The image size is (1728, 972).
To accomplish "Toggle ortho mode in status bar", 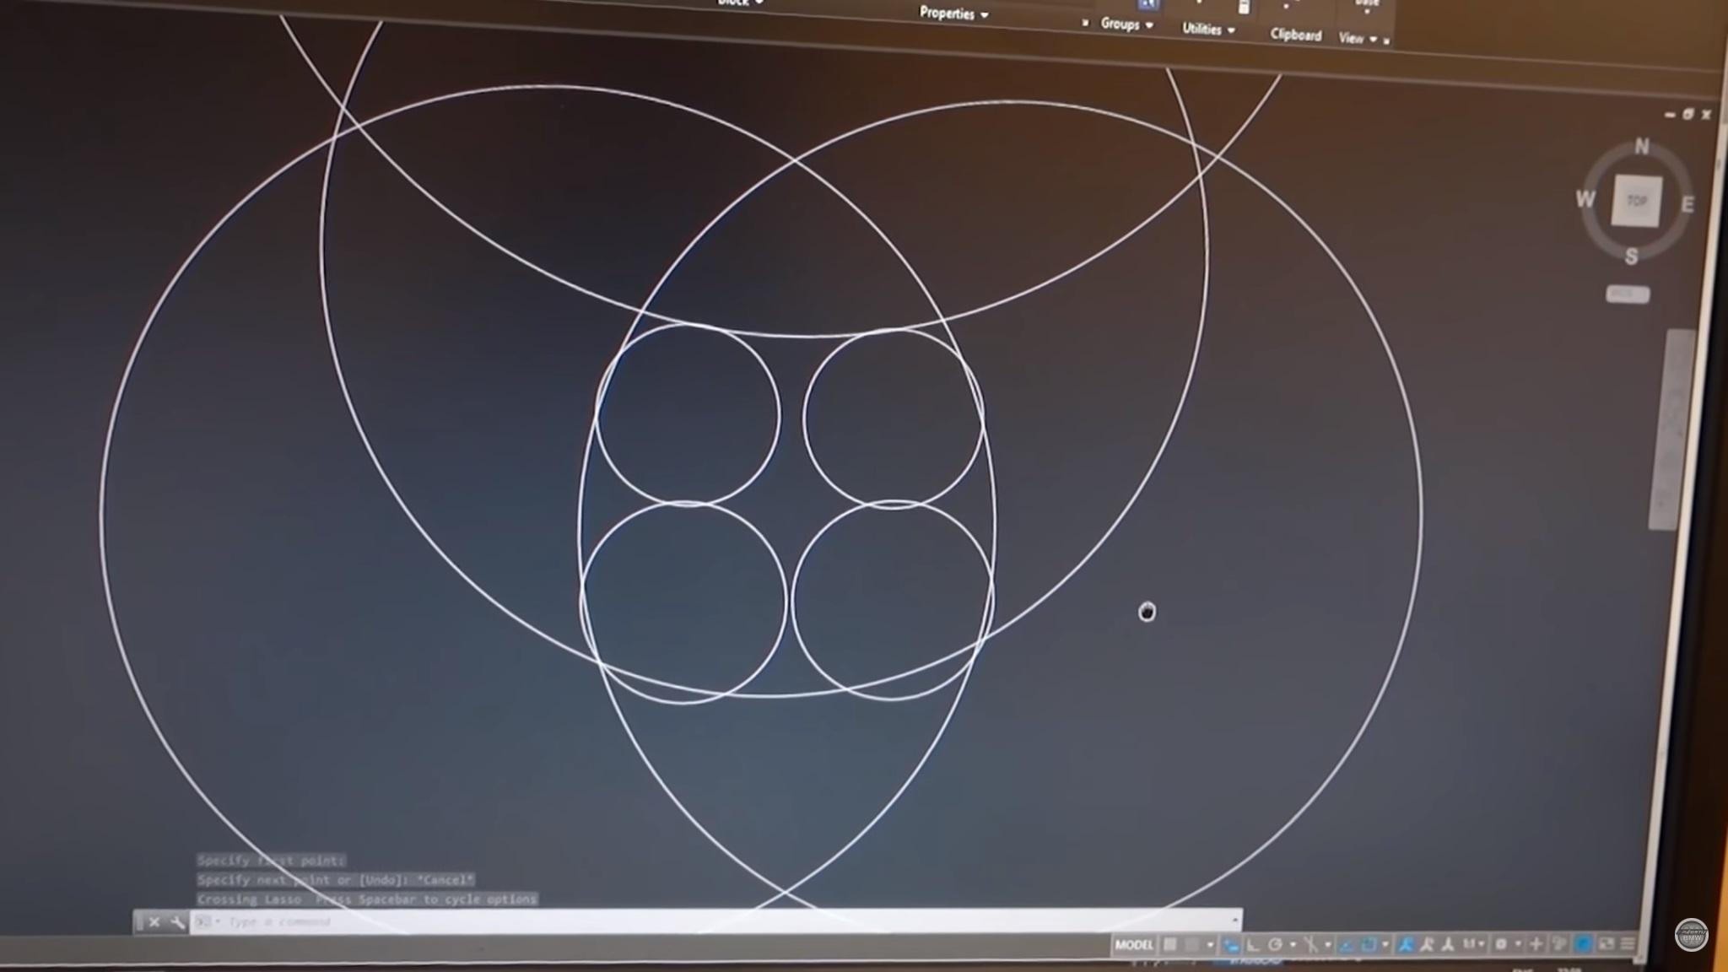I will pos(1252,945).
